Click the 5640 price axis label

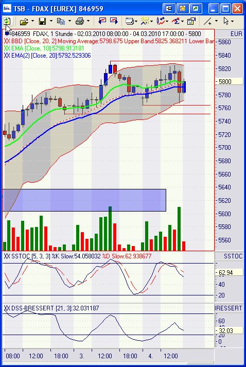[224, 187]
